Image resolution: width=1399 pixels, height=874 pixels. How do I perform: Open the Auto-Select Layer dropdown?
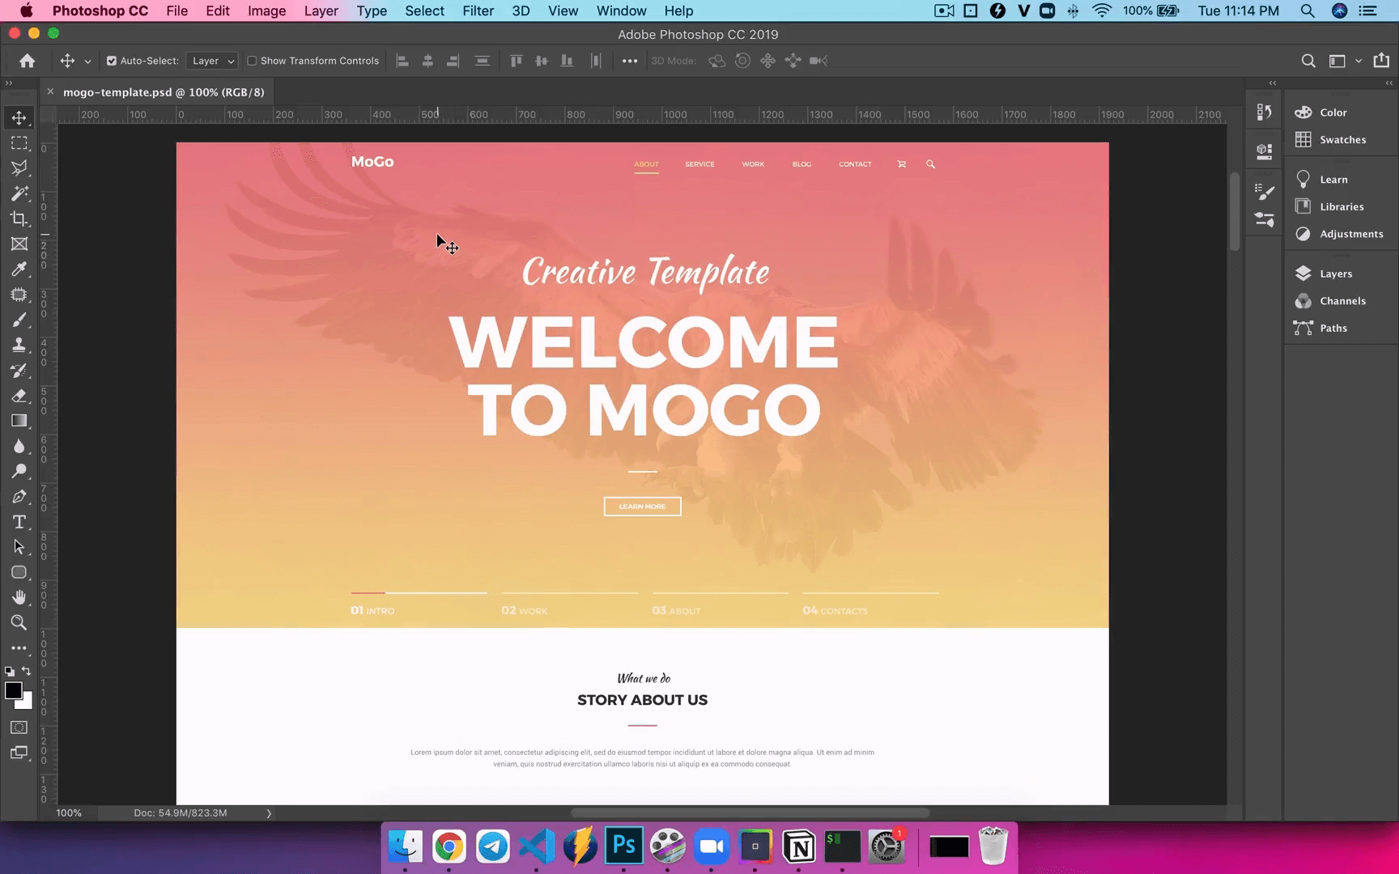pyautogui.click(x=212, y=61)
